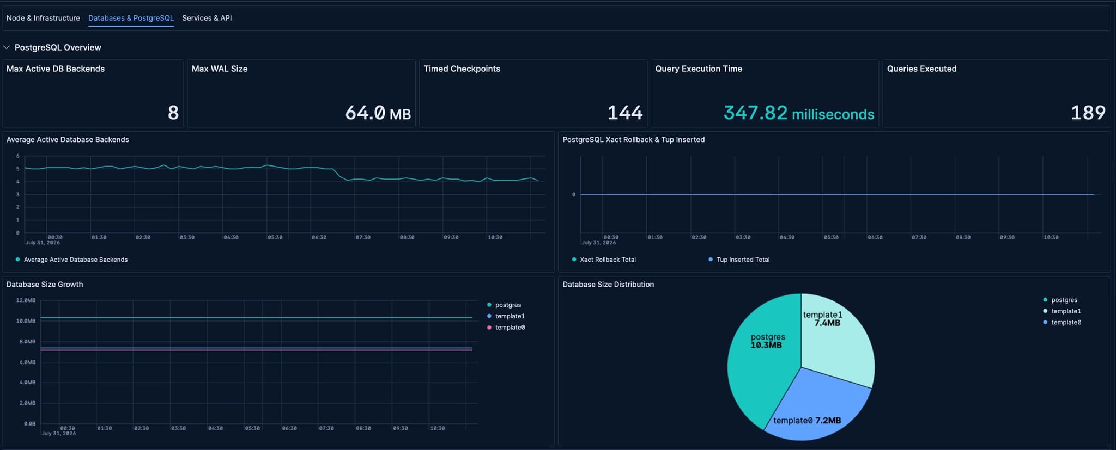
Task: Click the Max WAL Size panel title
Action: 220,69
